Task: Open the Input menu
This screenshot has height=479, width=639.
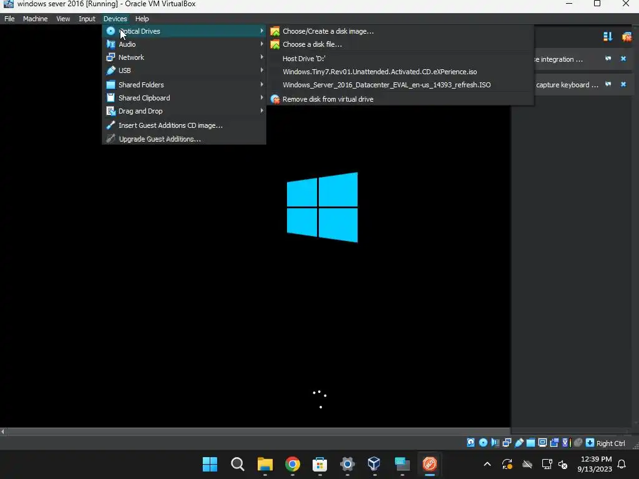Action: 87,19
